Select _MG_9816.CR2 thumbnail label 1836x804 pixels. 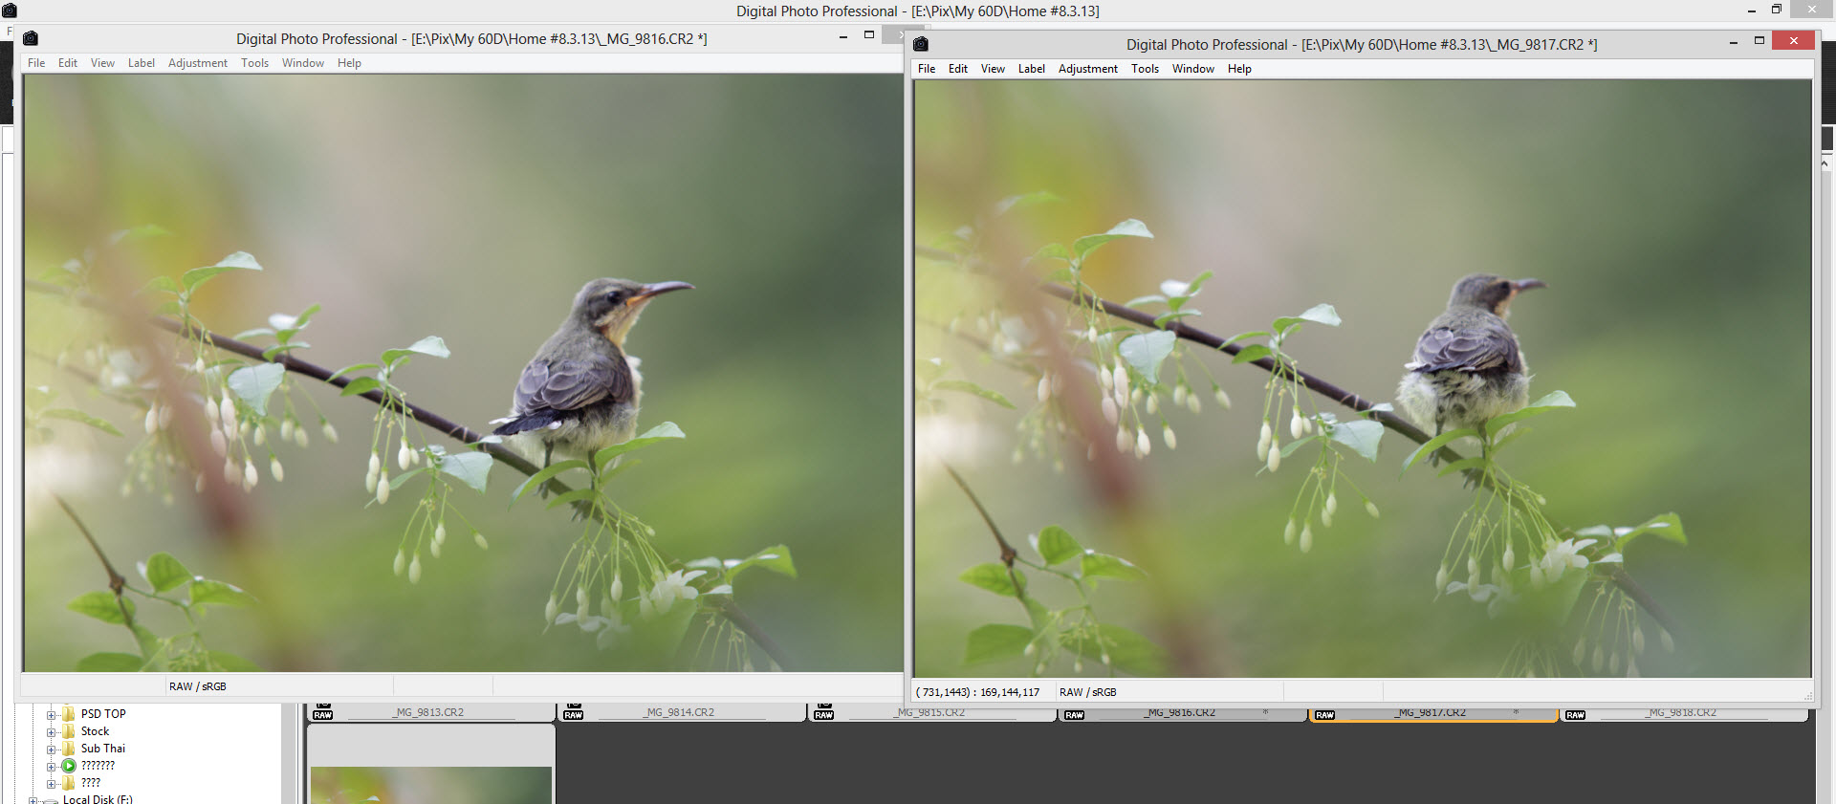(1180, 712)
